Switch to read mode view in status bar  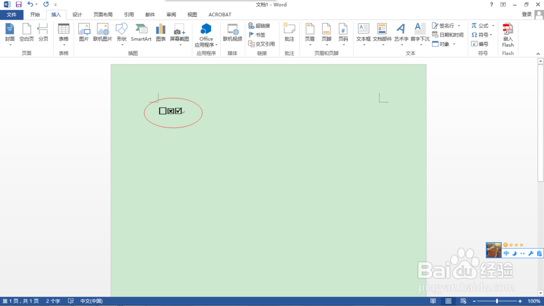(433, 301)
